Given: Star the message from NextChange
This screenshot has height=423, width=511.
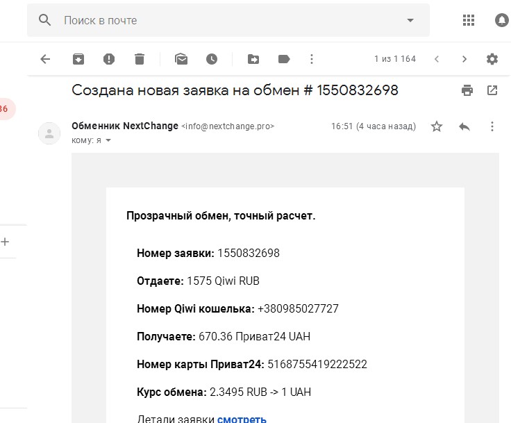Looking at the screenshot, I should coord(437,126).
